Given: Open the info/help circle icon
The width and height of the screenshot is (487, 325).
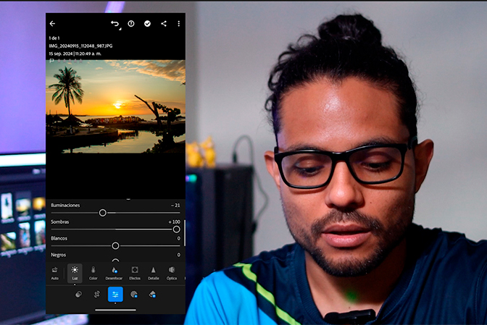Looking at the screenshot, I should pos(131,24).
